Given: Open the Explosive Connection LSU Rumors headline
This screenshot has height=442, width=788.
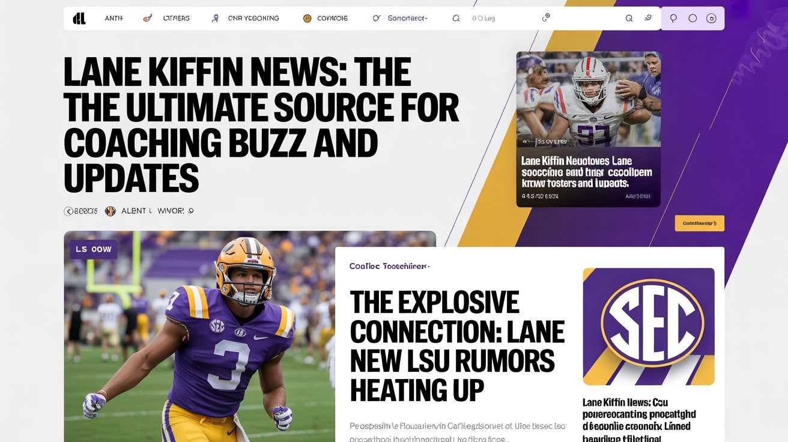Looking at the screenshot, I should pyautogui.click(x=457, y=347).
